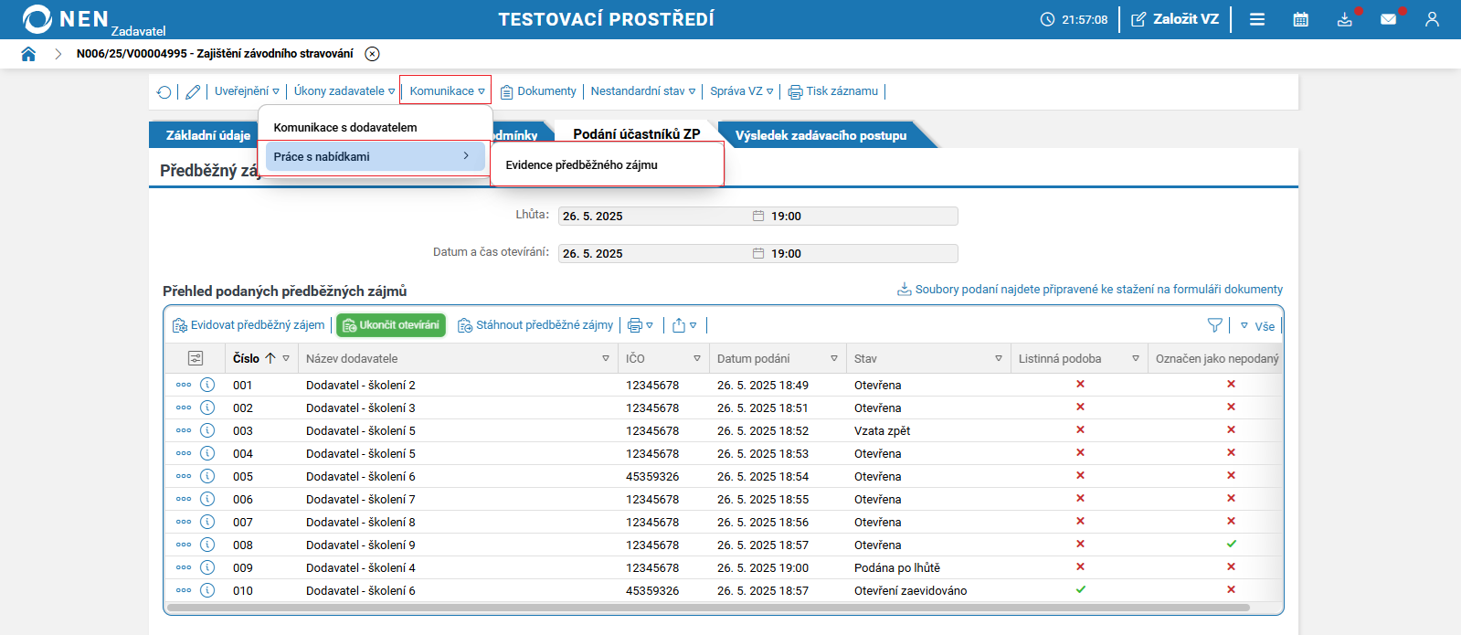
Task: Open info icon for row 005
Action: point(207,476)
